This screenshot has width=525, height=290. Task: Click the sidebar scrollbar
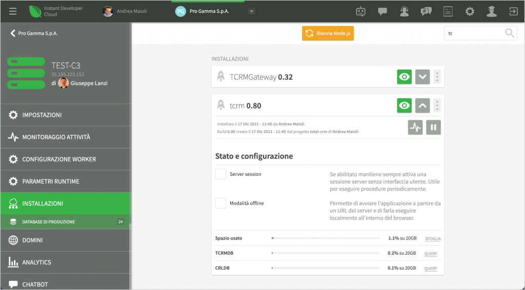click(131, 123)
